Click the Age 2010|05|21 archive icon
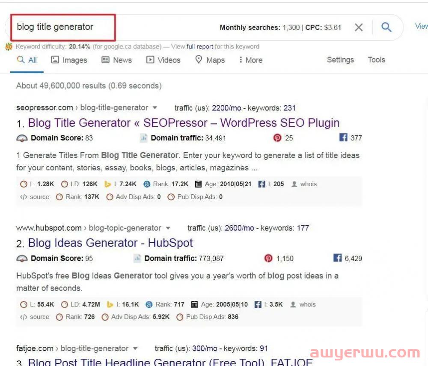Image resolution: width=428 pixels, height=366 pixels. click(x=199, y=184)
